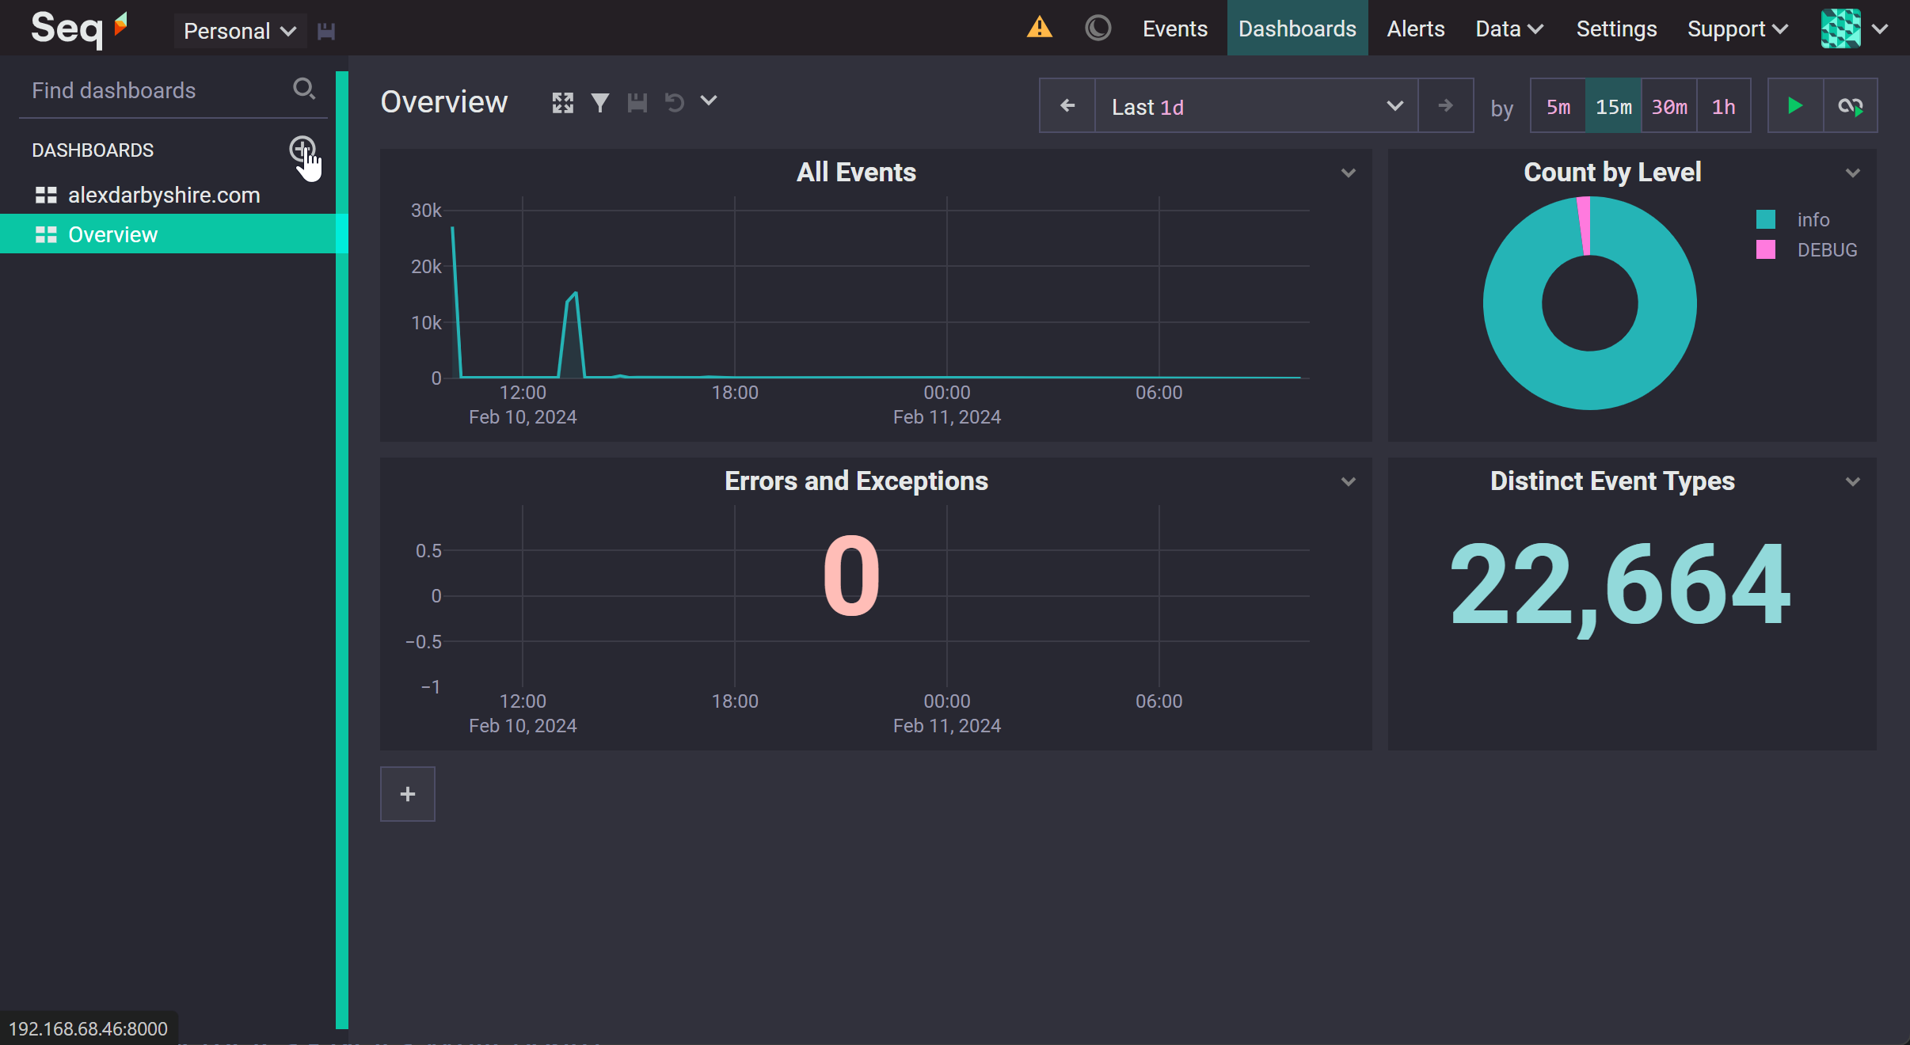Select the Overview dashboard in sidebar
1910x1045 pixels.
[168, 234]
